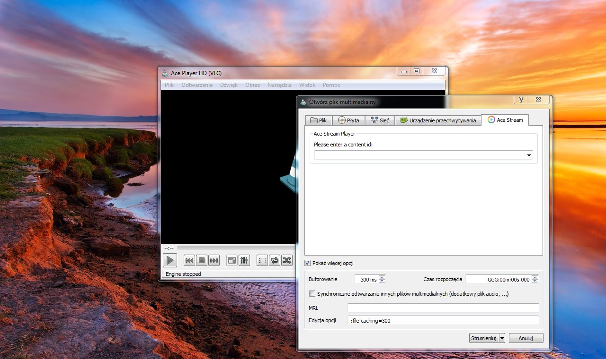606x359 pixels.
Task: Close the 'Otwórz plik multimedialny' dialog
Action: [x=538, y=100]
